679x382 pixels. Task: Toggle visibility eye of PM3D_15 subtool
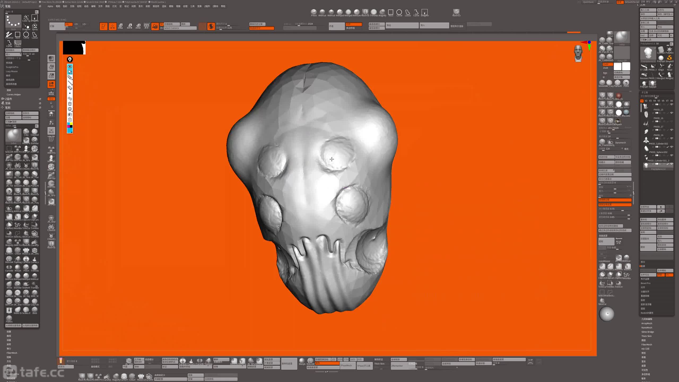(672, 105)
